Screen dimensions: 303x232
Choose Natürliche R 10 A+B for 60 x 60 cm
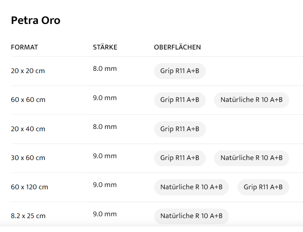[251, 100]
